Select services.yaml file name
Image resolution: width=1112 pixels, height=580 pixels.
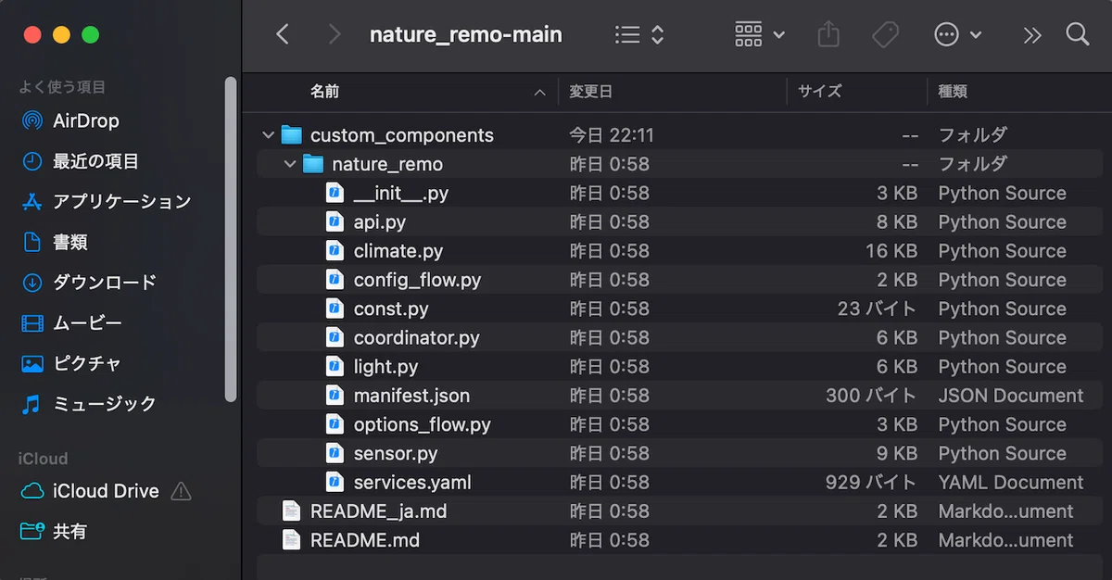coord(412,482)
